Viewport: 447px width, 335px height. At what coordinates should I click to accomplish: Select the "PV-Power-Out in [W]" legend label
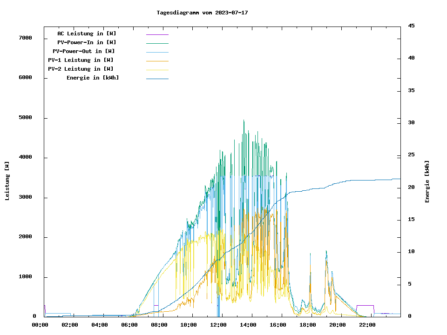pos(84,51)
